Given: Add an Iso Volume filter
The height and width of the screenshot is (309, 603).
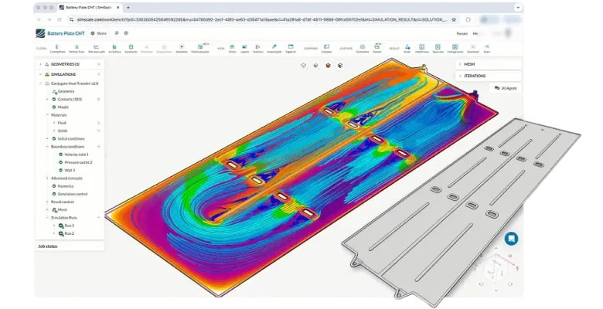Looking at the screenshot, I should pyautogui.click(x=131, y=49).
